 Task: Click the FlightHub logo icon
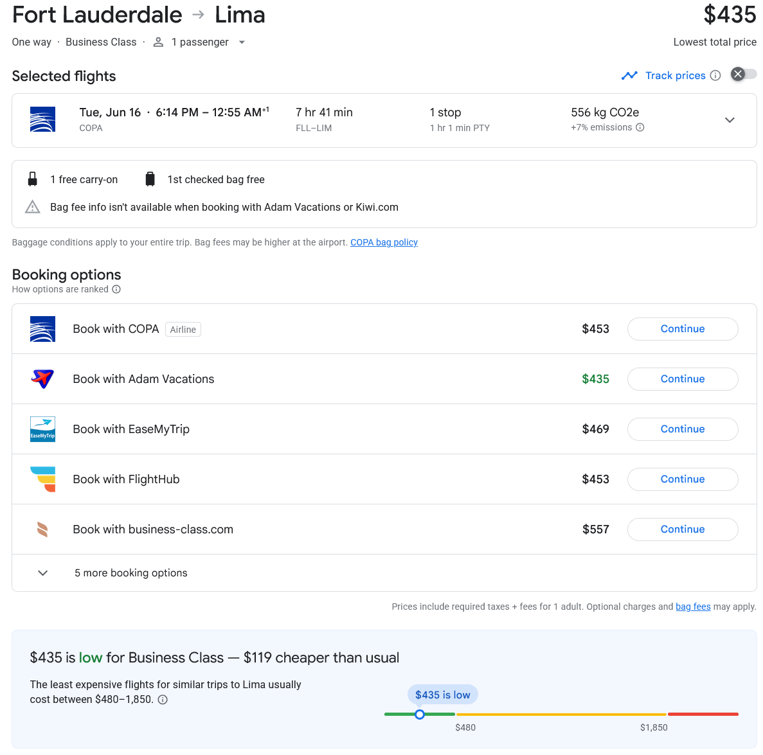click(42, 479)
